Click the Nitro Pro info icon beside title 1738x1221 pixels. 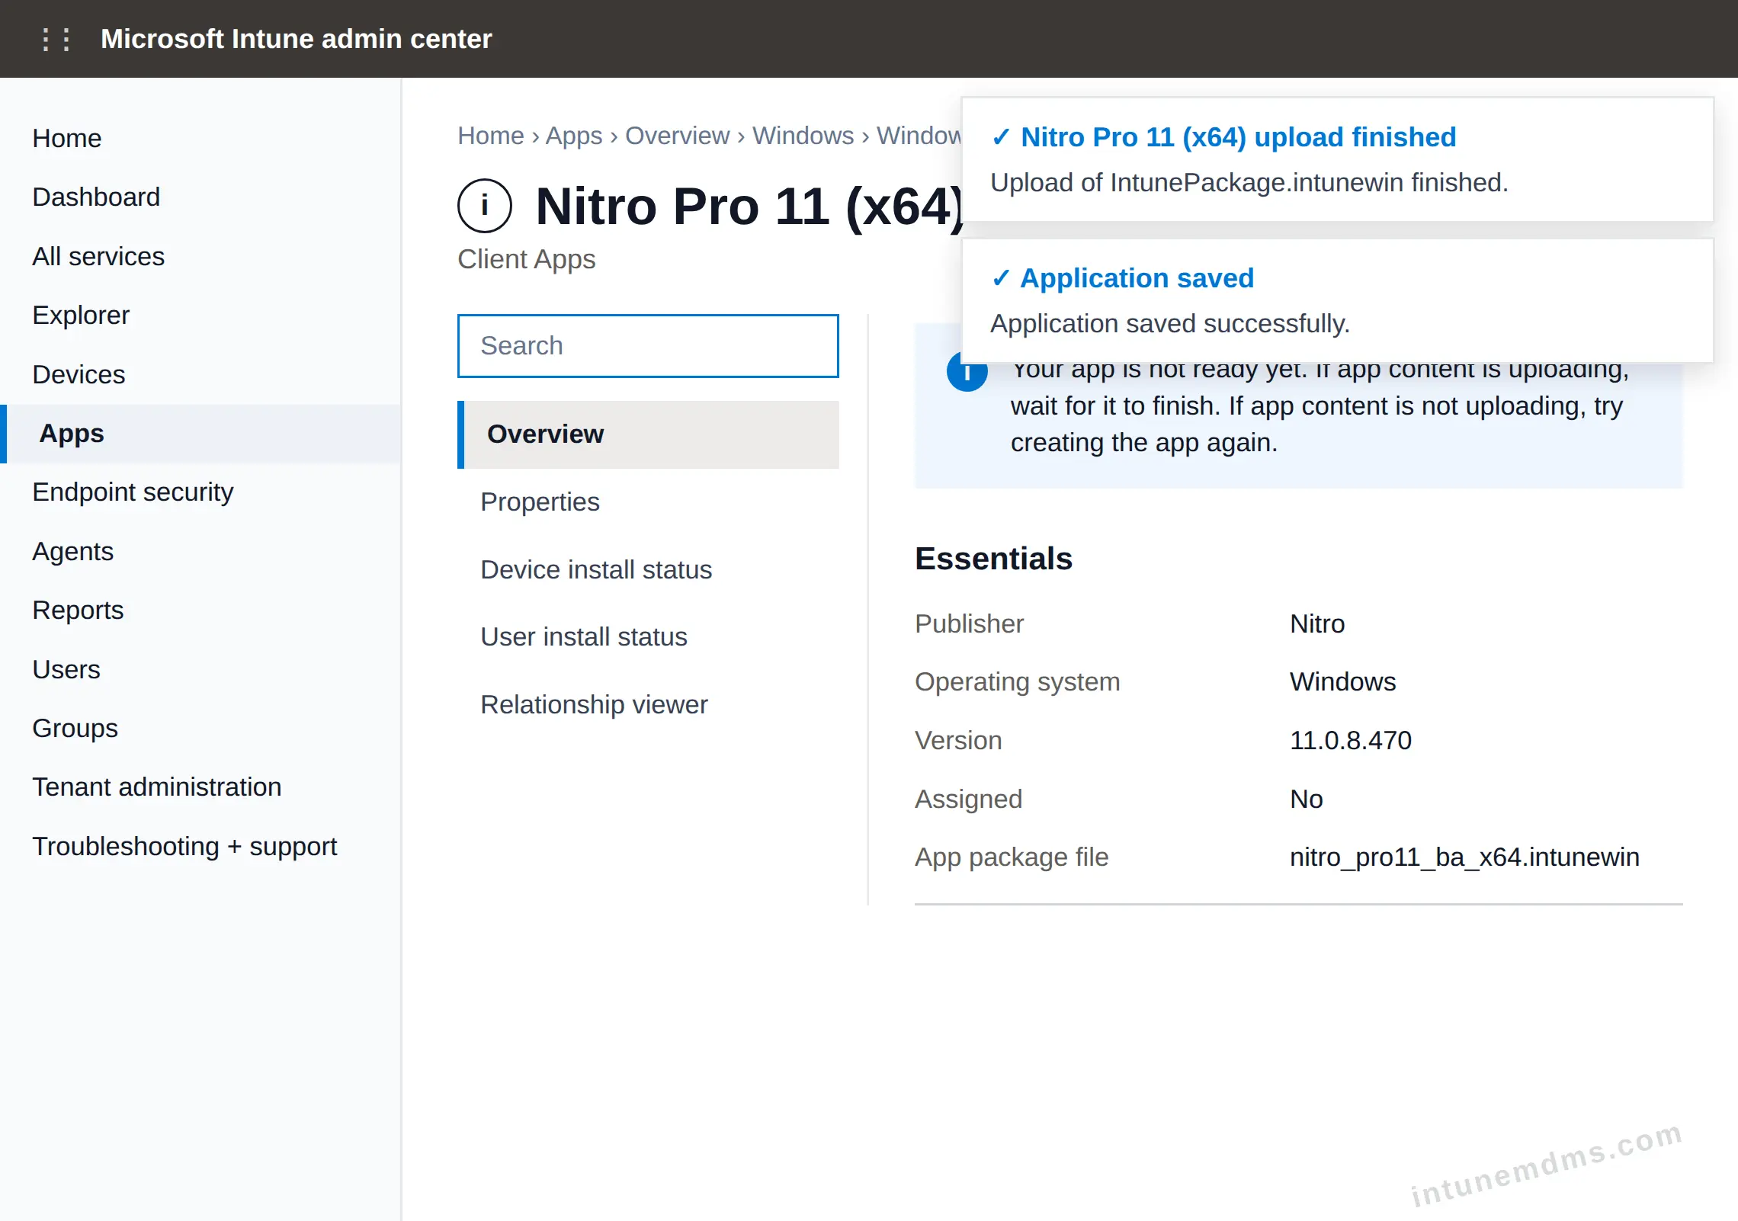pos(484,206)
